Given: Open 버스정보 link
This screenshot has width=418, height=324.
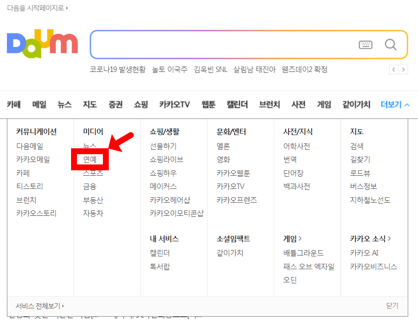Looking at the screenshot, I should [x=363, y=186].
